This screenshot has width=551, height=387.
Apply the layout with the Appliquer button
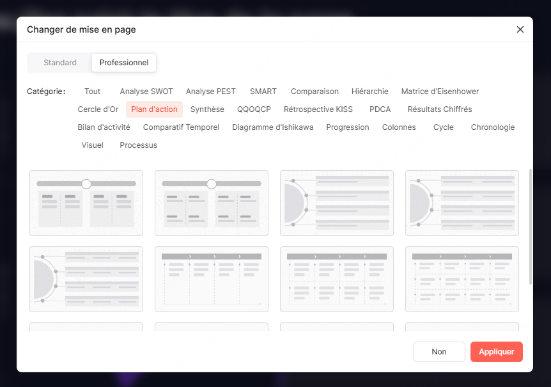[497, 352]
